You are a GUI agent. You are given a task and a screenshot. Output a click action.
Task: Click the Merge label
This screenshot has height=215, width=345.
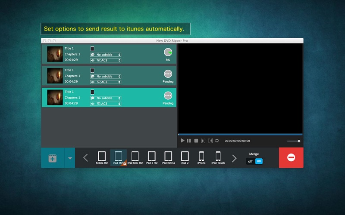254,154
